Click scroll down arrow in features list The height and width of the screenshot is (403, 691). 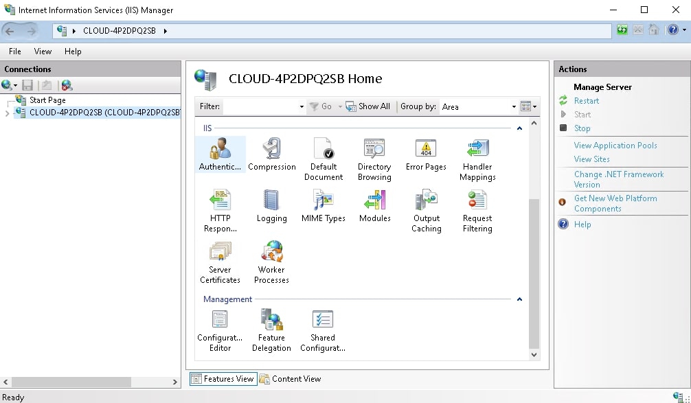click(x=534, y=354)
